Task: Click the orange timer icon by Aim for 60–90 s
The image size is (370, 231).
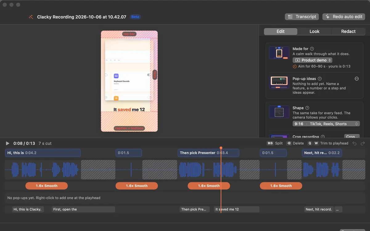Action: (295, 66)
